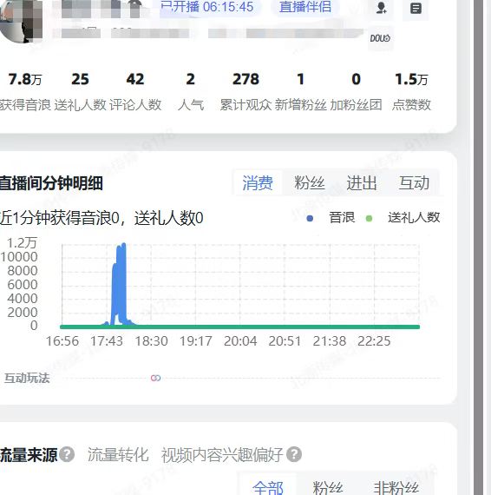
Task: Click the add-user icon at top right
Action: click(381, 8)
